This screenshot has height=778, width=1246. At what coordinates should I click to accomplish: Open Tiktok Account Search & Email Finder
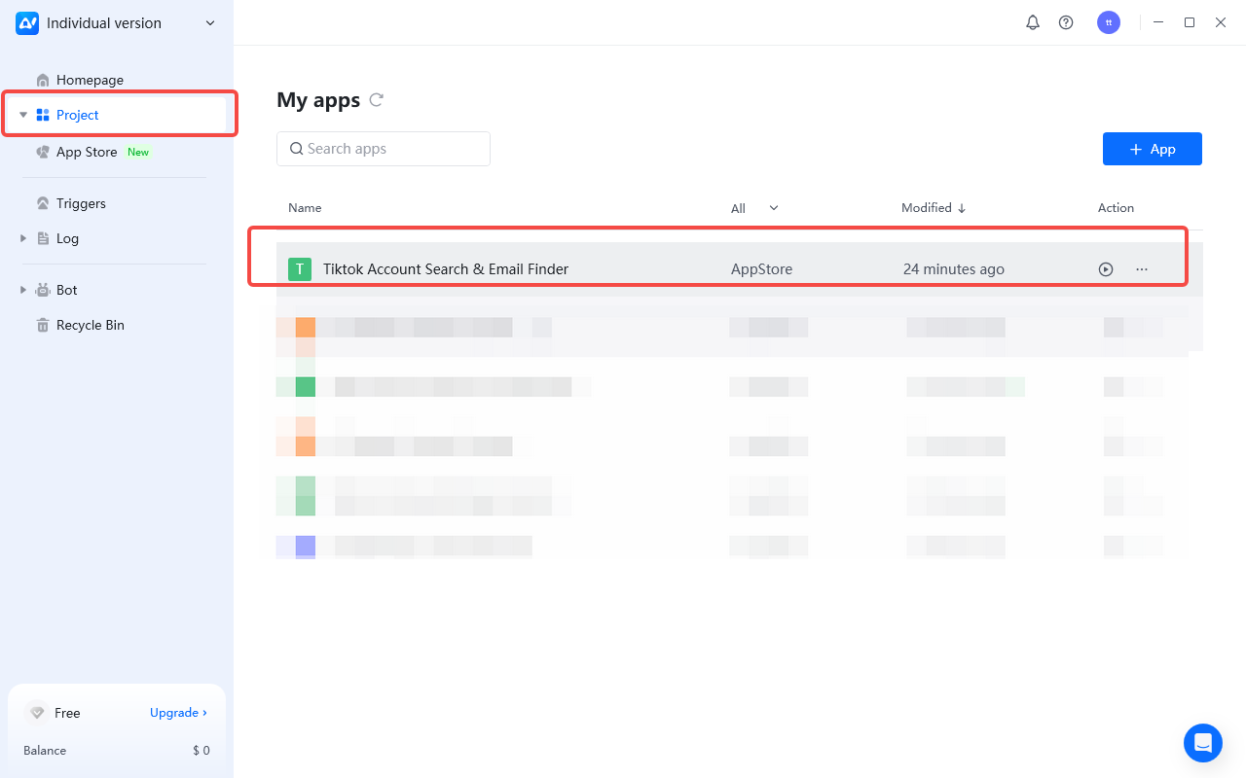point(446,269)
